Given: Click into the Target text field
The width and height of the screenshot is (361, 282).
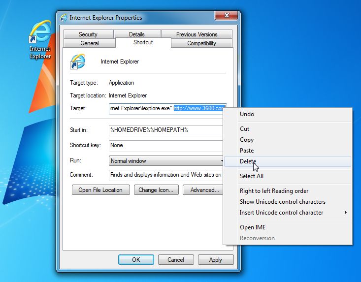Looking at the screenshot, I should [x=167, y=108].
